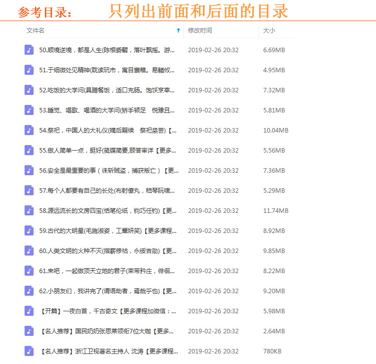Click the audio icon of file 62
The image size is (376, 364).
point(29,291)
